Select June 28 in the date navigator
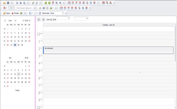177x109 pixels. (x=15, y=45)
